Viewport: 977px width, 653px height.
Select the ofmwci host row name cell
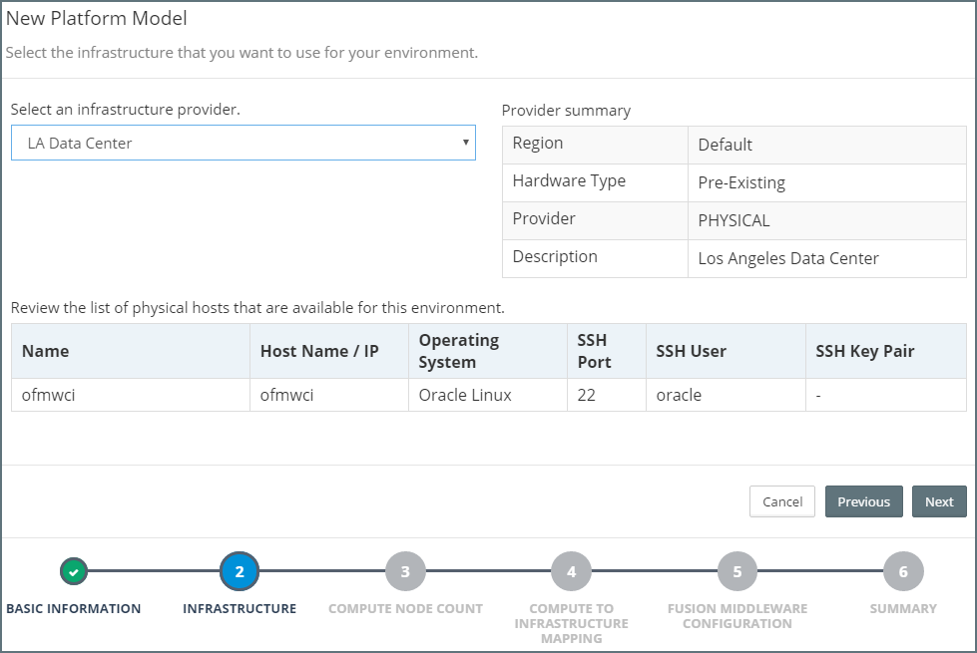click(49, 395)
